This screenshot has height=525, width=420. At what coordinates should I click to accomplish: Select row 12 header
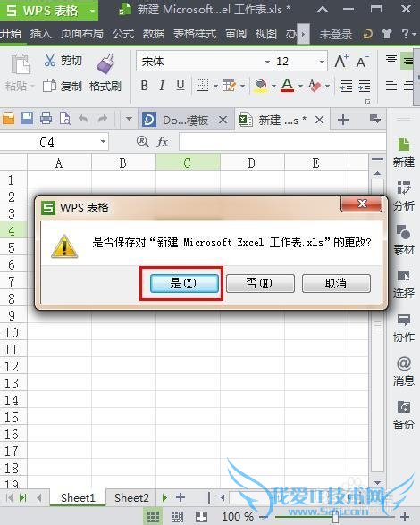(13, 366)
